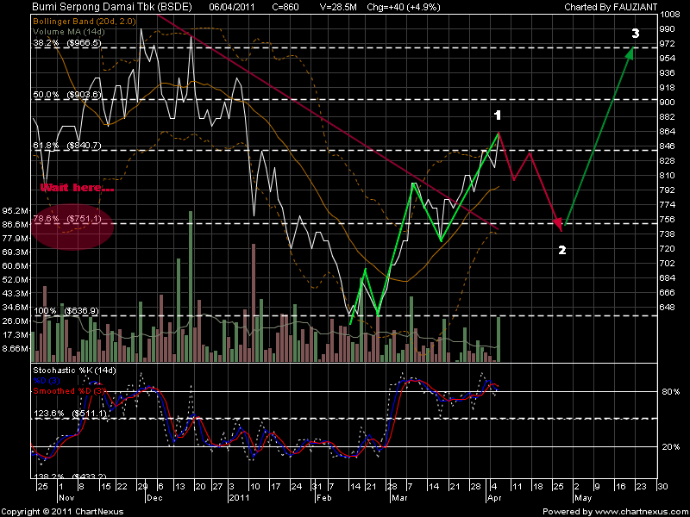Click the Bumi Serpong Damai Tbk (BSDE) title
The width and height of the screenshot is (690, 517).
click(x=112, y=7)
